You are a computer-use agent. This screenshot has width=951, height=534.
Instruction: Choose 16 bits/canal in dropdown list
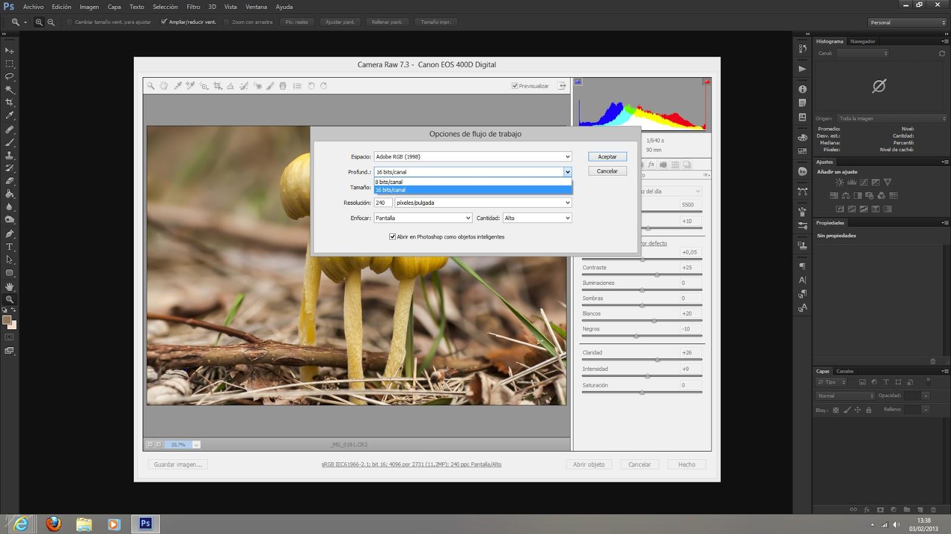(x=473, y=190)
